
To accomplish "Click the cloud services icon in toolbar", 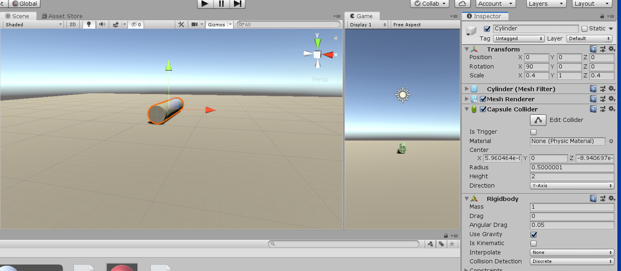I will click(462, 4).
